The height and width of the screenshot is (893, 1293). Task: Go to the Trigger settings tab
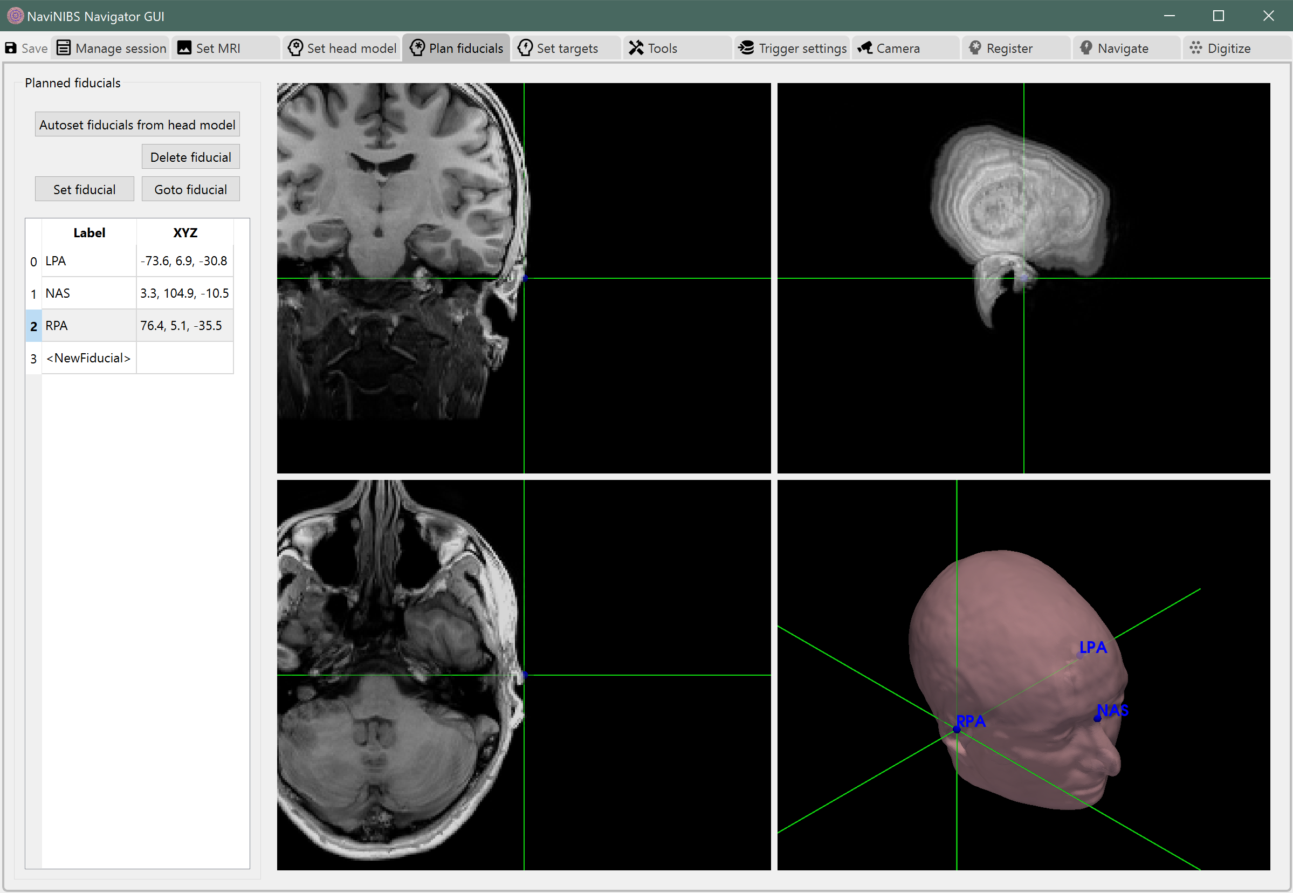coord(792,48)
